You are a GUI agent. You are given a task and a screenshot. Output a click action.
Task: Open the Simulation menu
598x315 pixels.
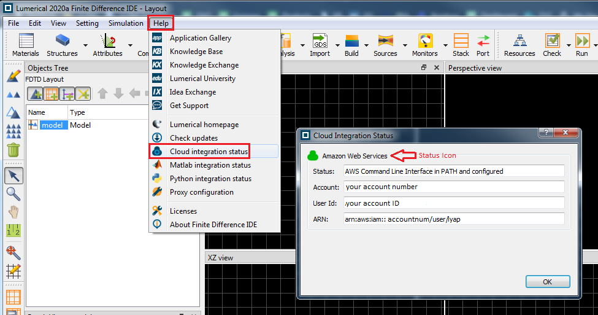(x=126, y=23)
